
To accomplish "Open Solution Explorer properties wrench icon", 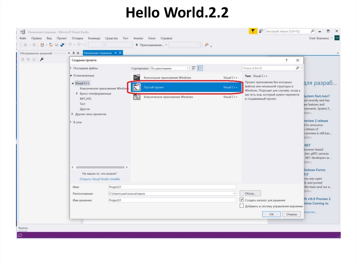I will (x=42, y=60).
